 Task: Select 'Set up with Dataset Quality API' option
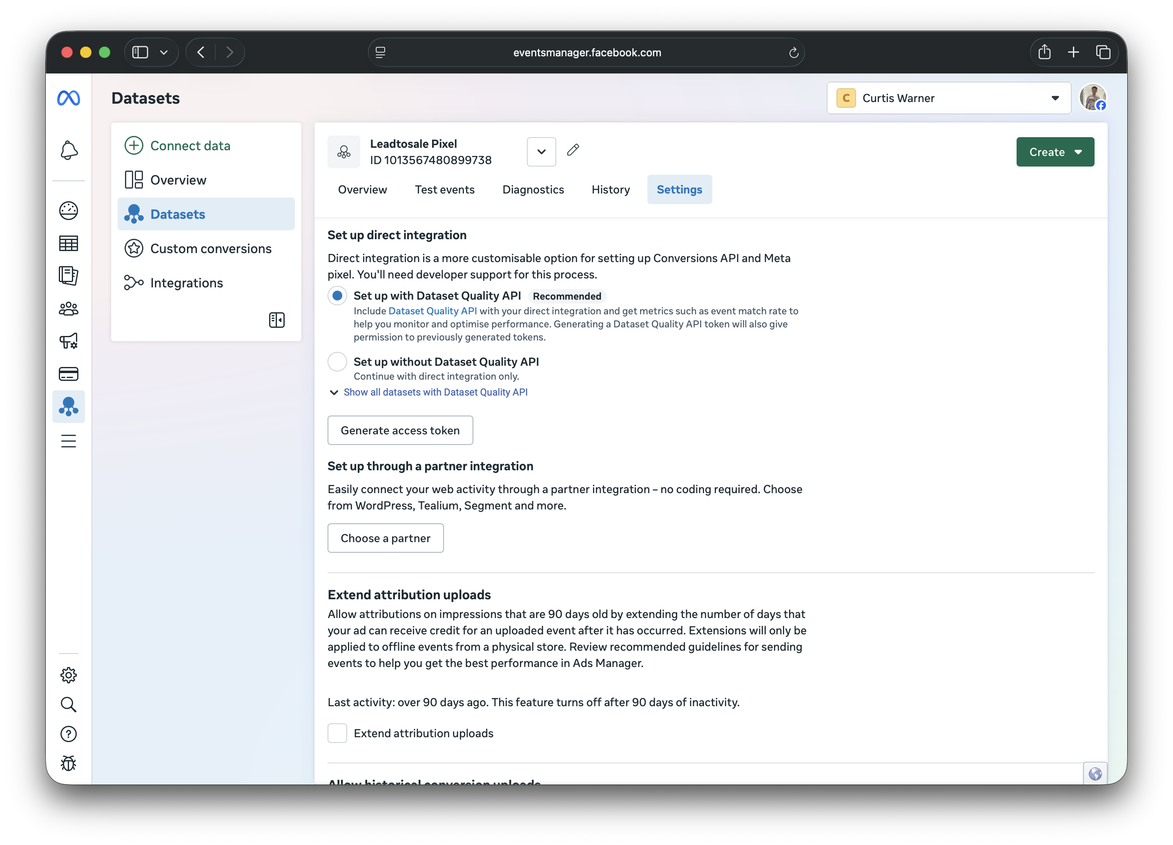[x=337, y=295]
